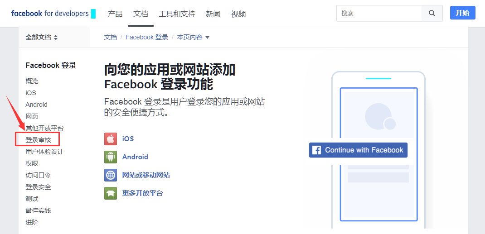Open the 工具和支持 menu
Screen dimensions: 485x234
click(177, 14)
